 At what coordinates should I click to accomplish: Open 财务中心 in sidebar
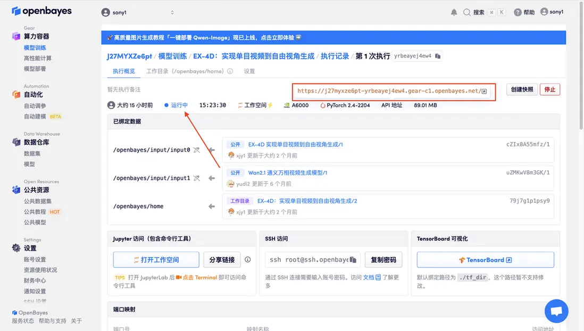coord(35,280)
